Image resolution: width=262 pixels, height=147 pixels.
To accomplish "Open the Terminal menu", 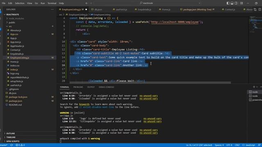I will 52,3.
